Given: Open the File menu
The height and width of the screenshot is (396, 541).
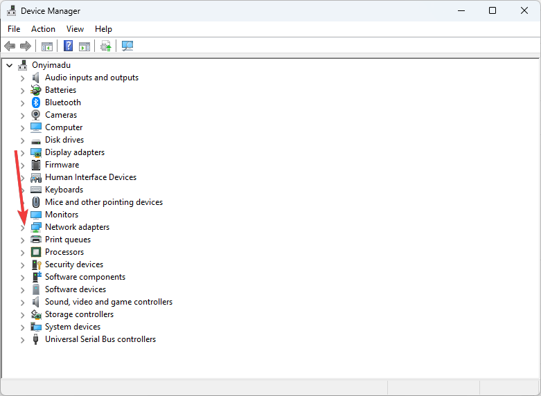Looking at the screenshot, I should click(x=14, y=29).
